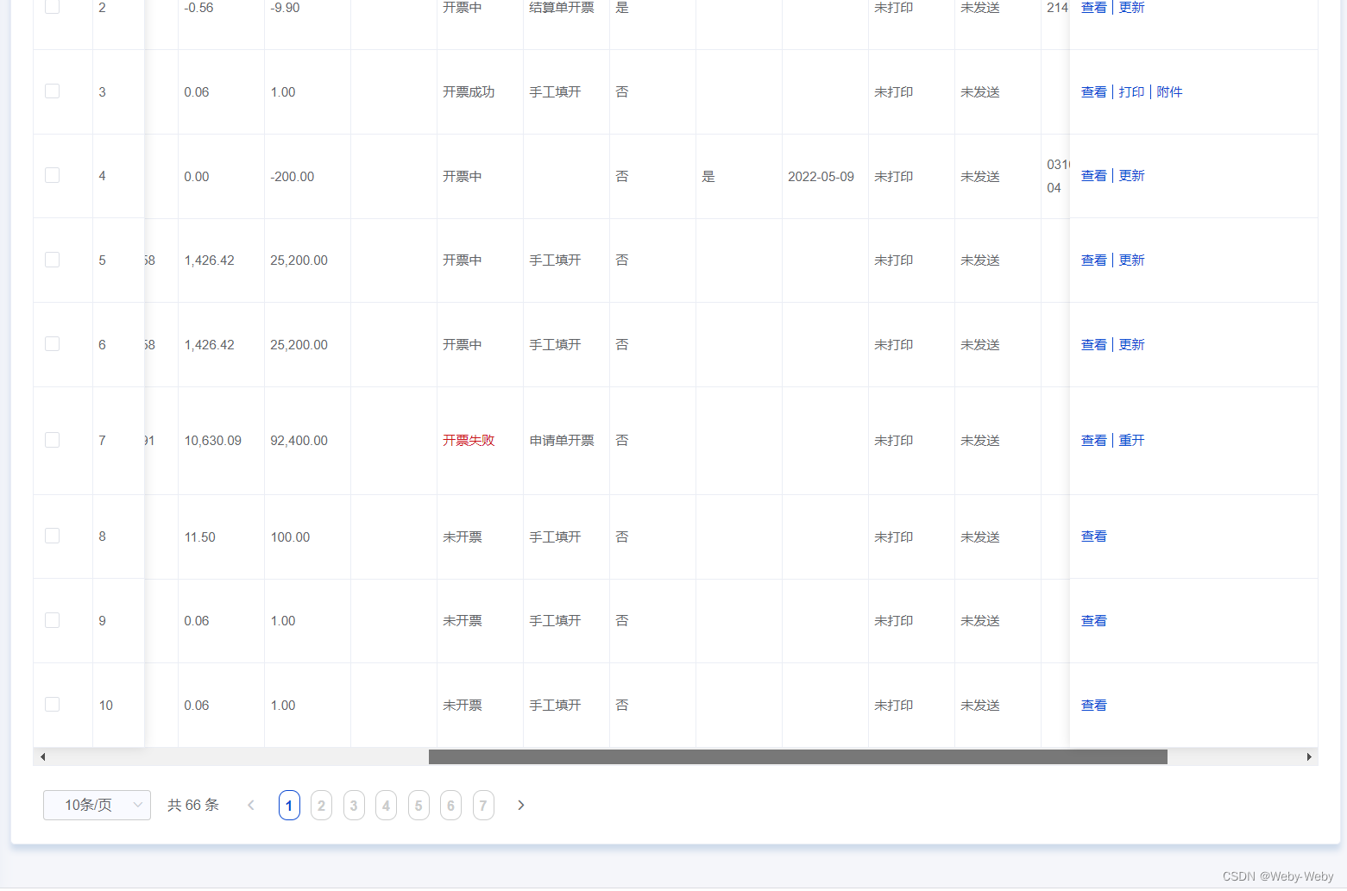Viewport: 1347px width, 891px height.
Task: Click the next page arrow
Action: 520,805
